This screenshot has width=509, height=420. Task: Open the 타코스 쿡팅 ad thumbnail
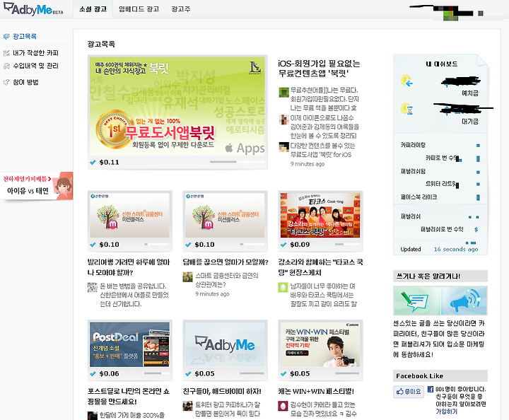(x=320, y=215)
